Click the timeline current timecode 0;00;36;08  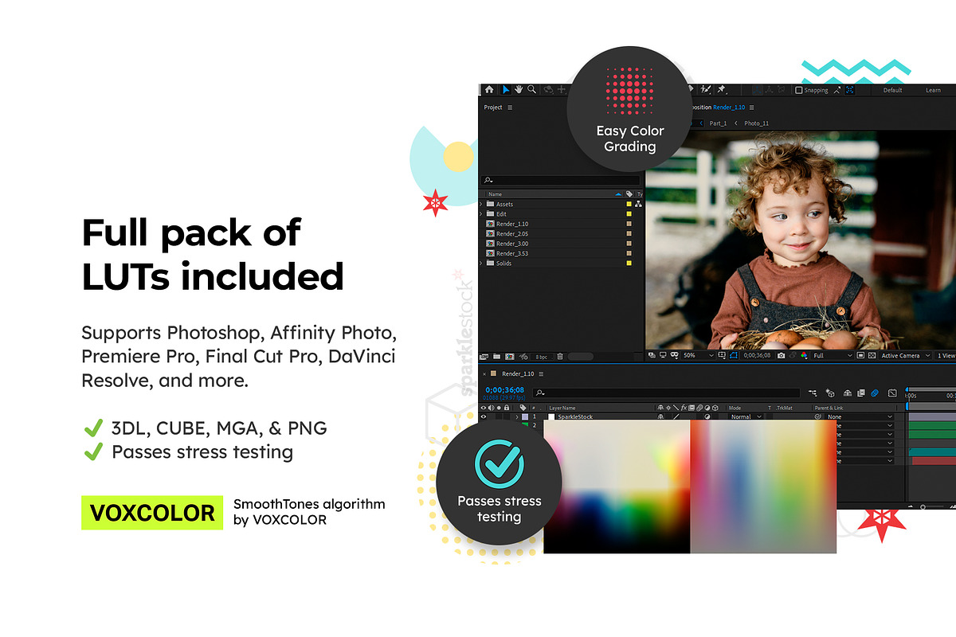click(x=505, y=389)
